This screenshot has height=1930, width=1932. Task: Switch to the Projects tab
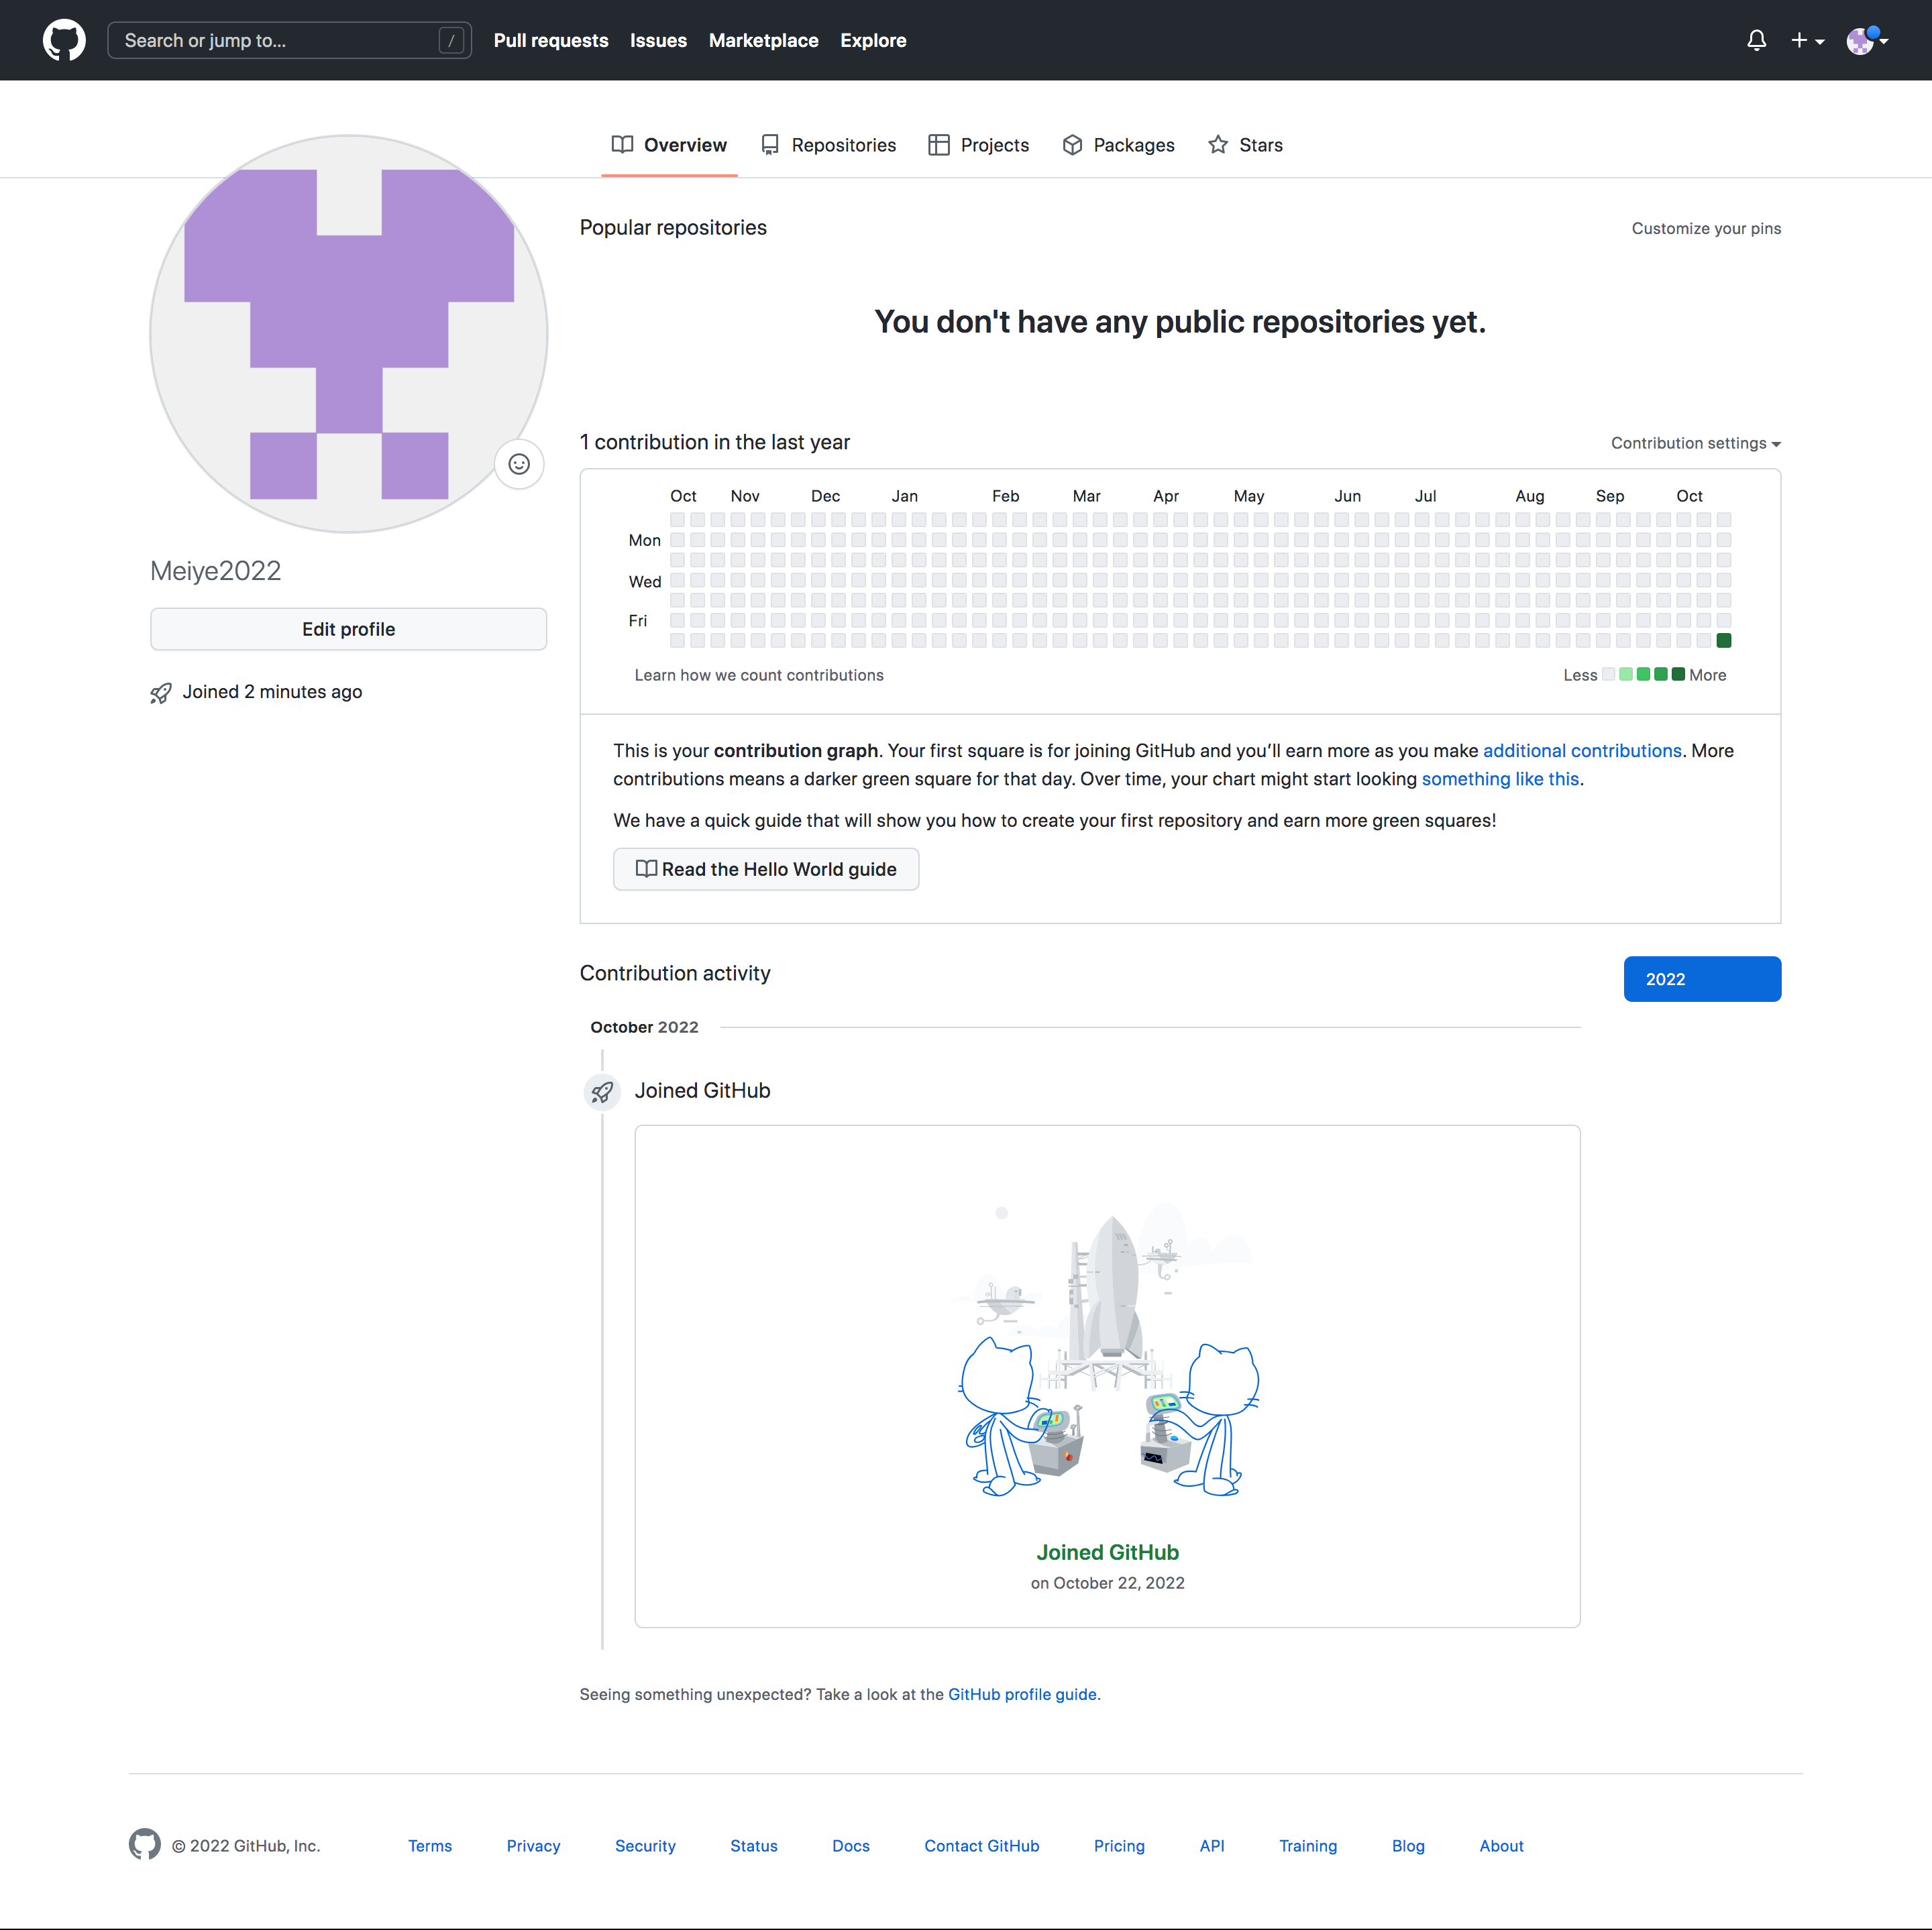click(979, 145)
